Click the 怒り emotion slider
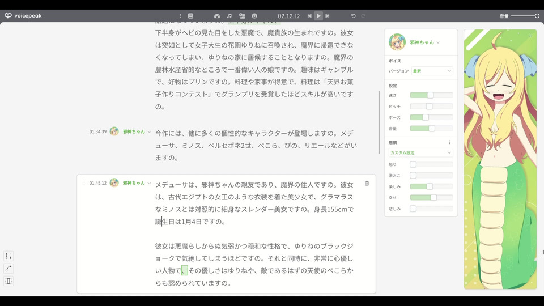 coord(432,164)
